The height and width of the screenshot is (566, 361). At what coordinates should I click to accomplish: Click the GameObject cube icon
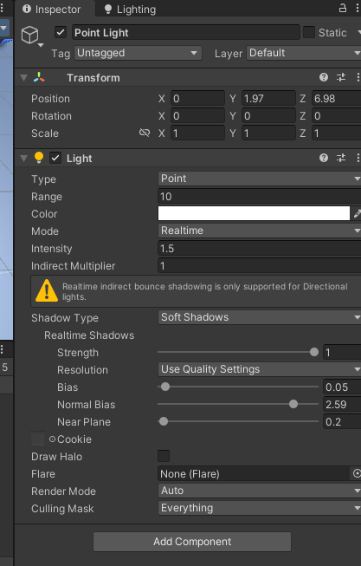click(x=29, y=35)
